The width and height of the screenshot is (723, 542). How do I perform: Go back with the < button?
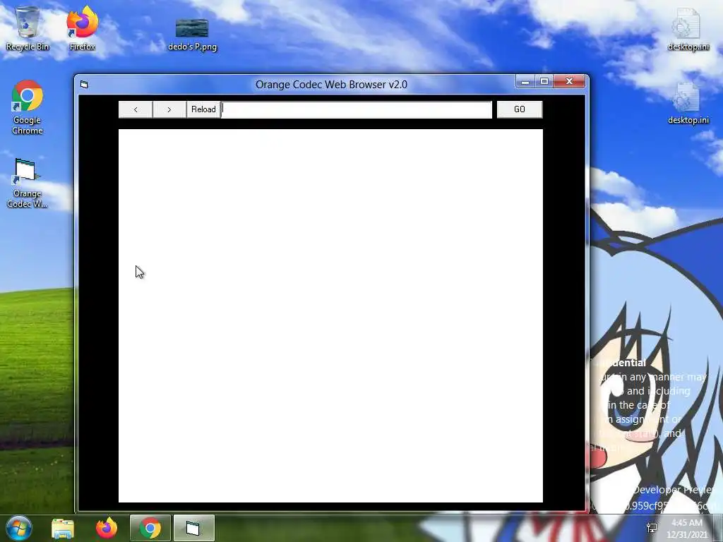point(135,109)
